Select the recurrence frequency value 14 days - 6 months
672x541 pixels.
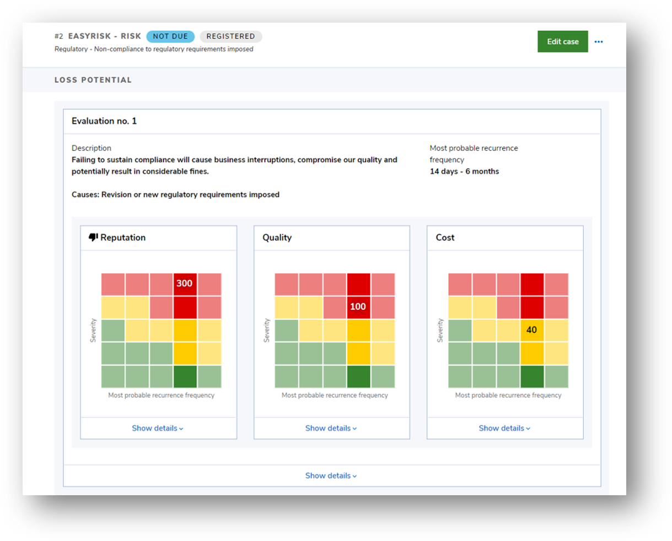465,171
